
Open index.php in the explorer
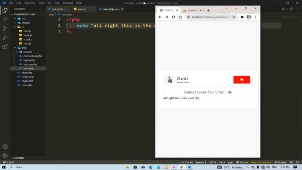[x=27, y=76]
